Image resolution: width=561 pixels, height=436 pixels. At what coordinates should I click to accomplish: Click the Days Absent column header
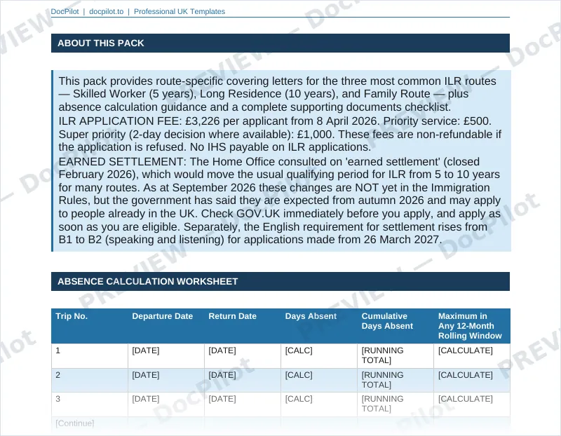pos(319,326)
